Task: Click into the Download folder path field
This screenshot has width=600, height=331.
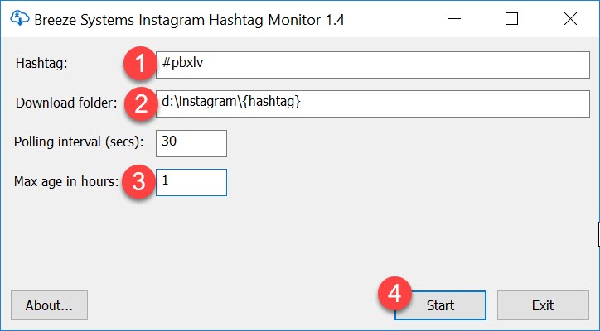Action: (x=371, y=103)
